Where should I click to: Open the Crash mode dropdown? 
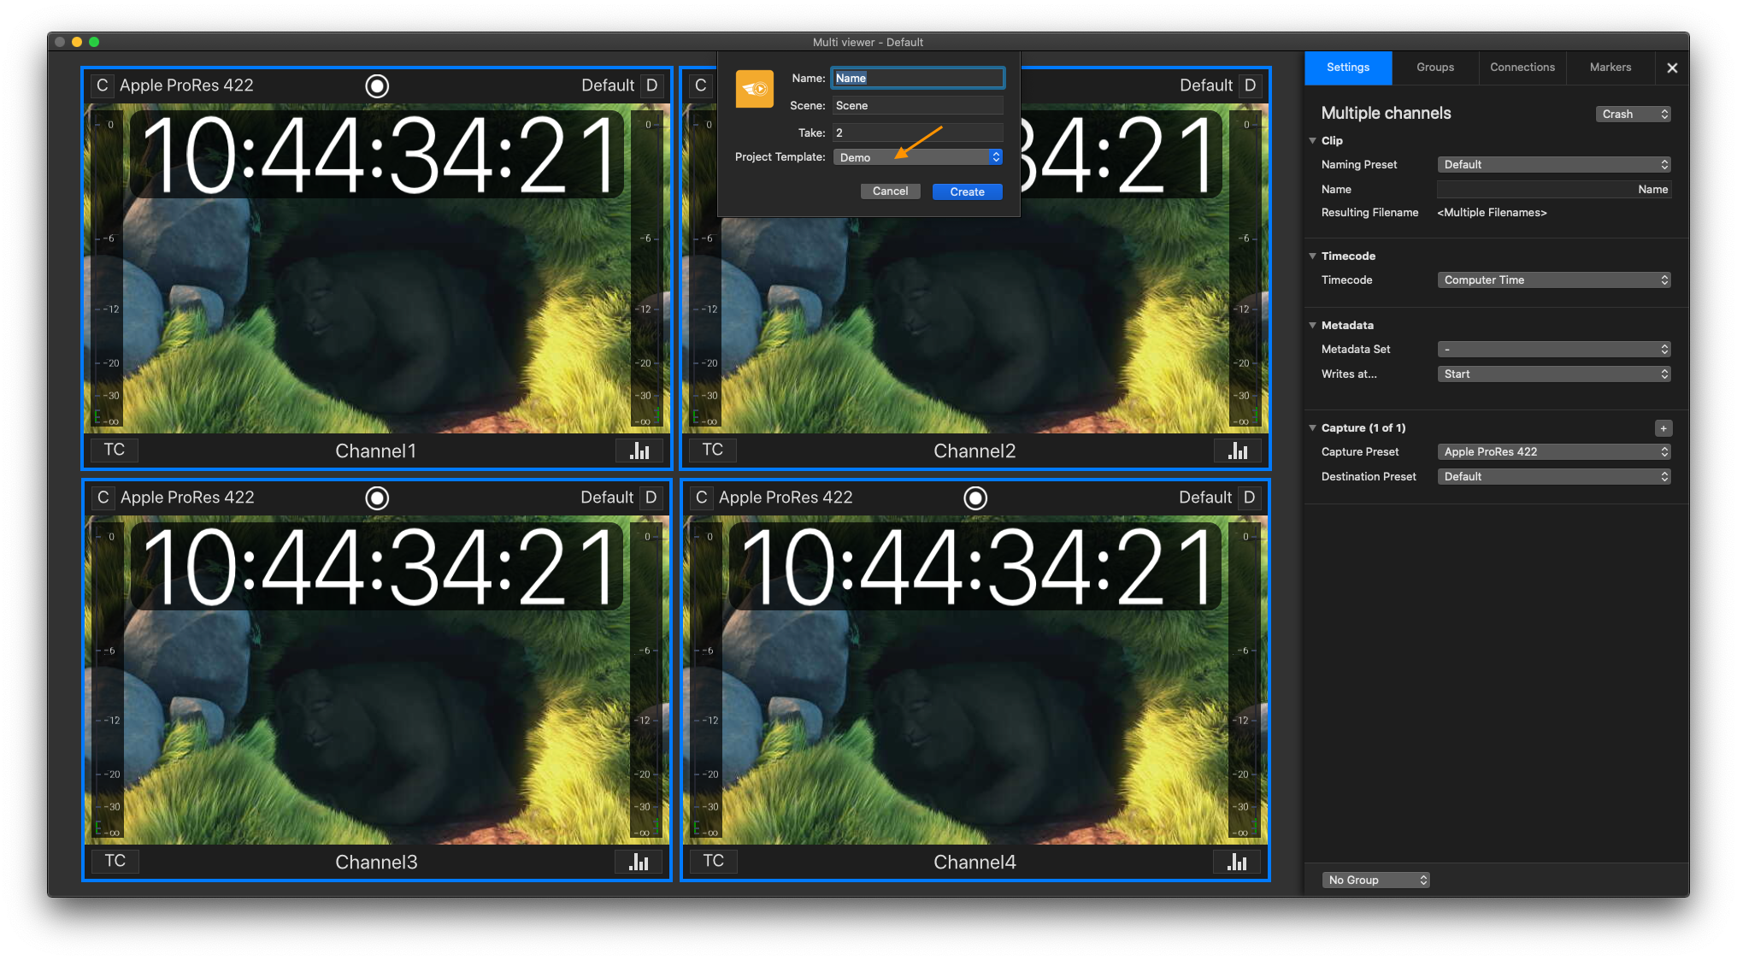pos(1634,114)
